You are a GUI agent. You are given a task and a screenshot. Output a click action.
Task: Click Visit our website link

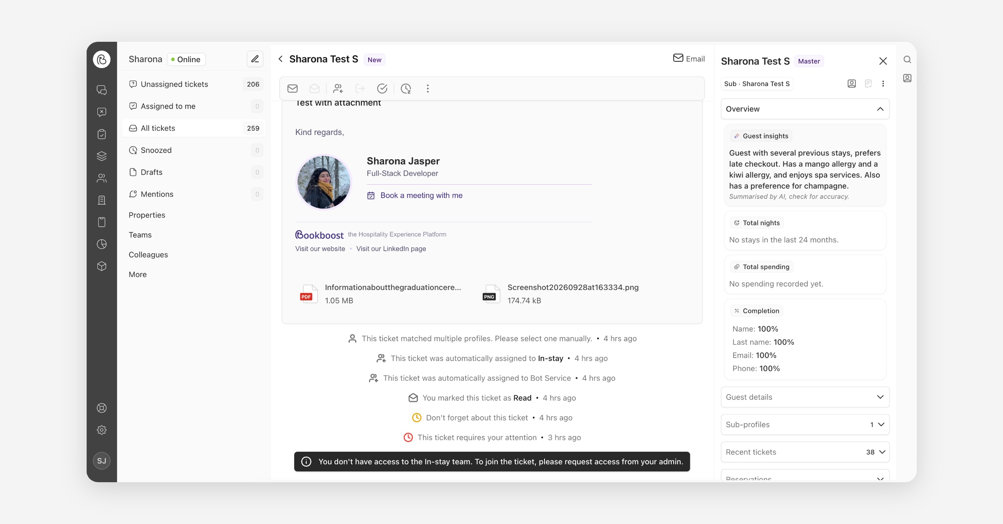pyautogui.click(x=320, y=249)
